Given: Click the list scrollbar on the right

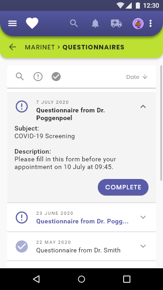Looking at the screenshot, I should [x=161, y=123].
